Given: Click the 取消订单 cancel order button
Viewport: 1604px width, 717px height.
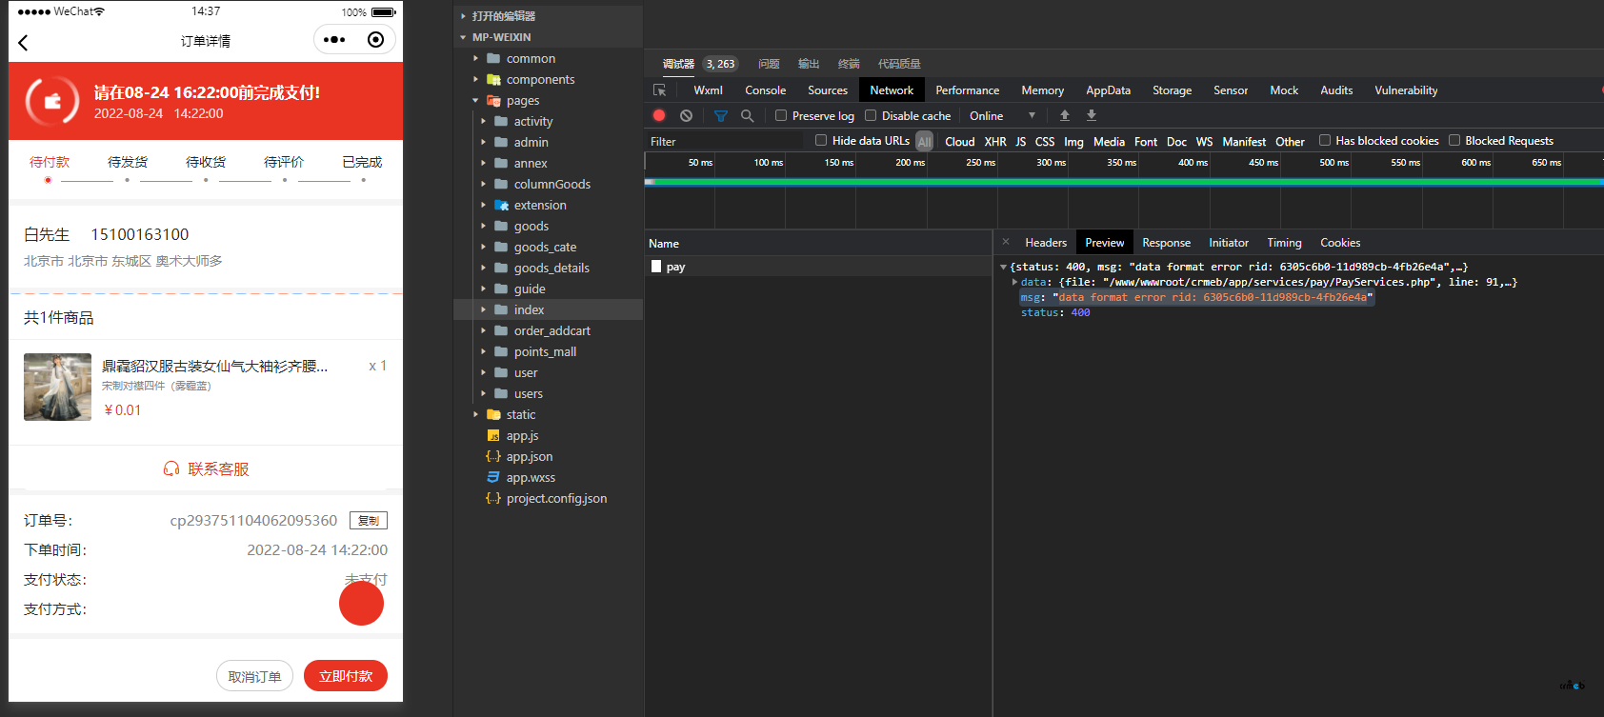Looking at the screenshot, I should coord(254,676).
